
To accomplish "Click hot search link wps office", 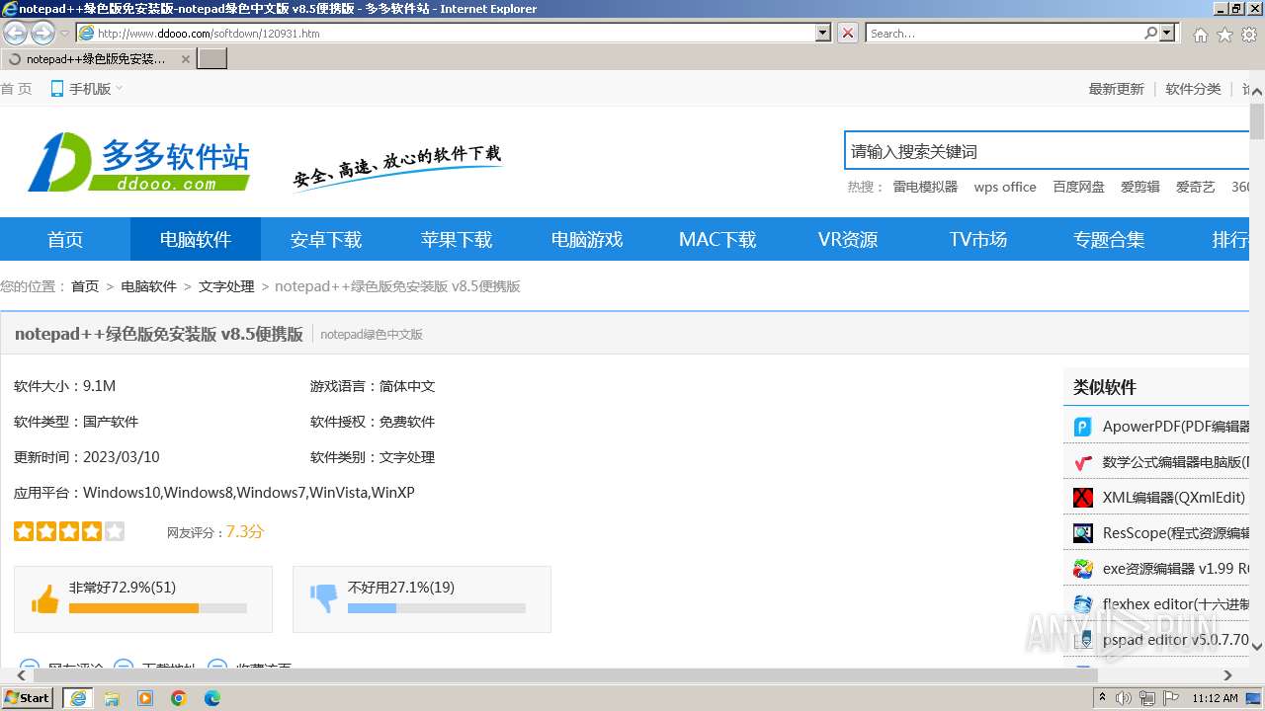I will point(1005,187).
